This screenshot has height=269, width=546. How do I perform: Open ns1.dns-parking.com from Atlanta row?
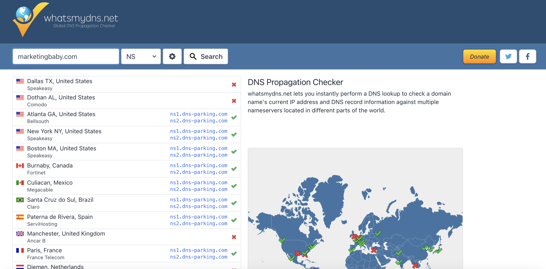point(198,114)
